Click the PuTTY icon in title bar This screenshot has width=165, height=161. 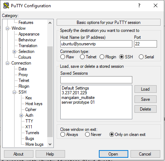point(6,5)
